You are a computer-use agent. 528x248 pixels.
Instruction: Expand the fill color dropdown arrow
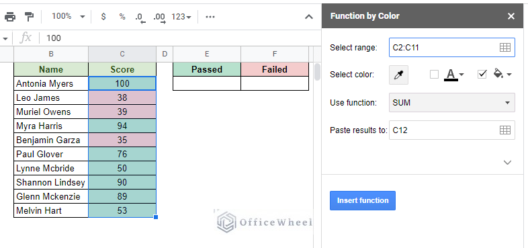point(509,75)
